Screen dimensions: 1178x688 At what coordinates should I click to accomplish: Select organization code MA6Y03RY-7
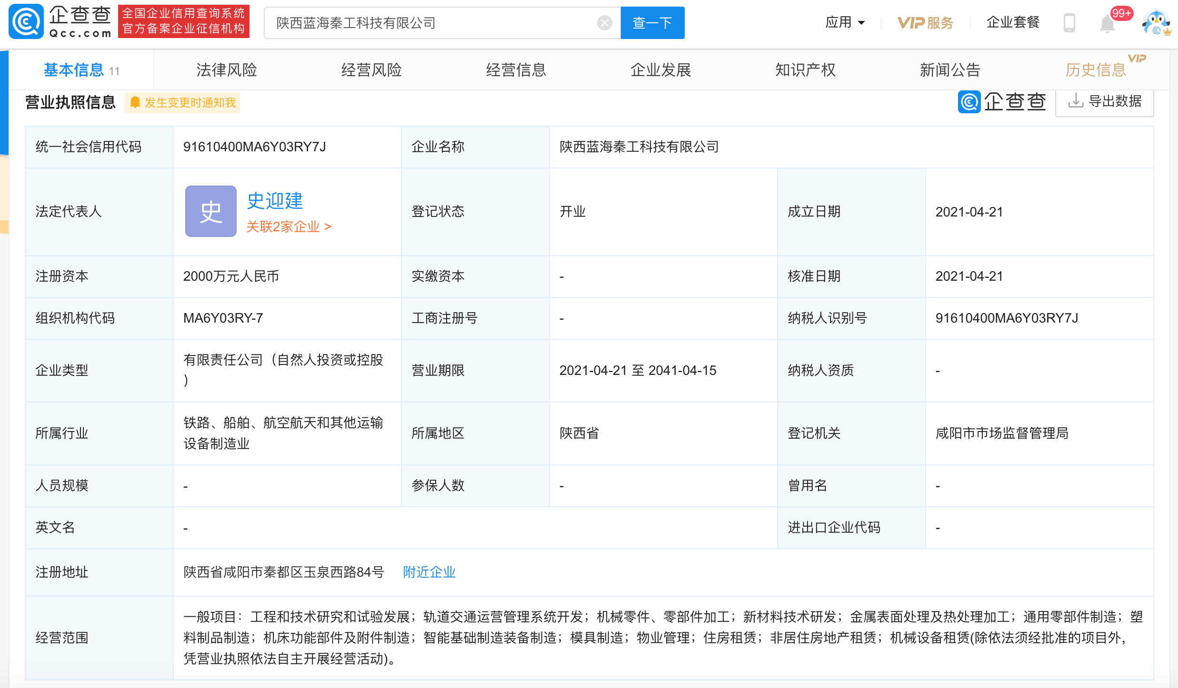point(223,318)
